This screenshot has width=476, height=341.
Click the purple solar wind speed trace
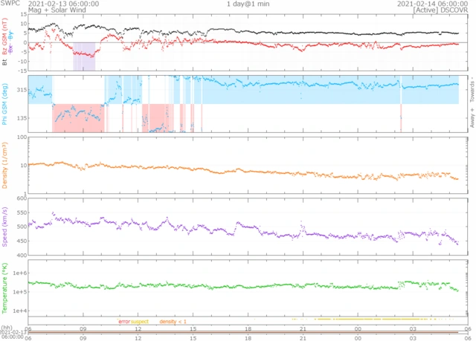coord(243,230)
